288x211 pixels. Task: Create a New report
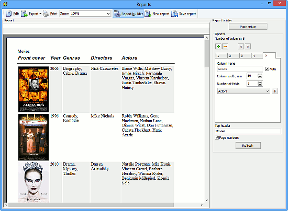pos(157,14)
